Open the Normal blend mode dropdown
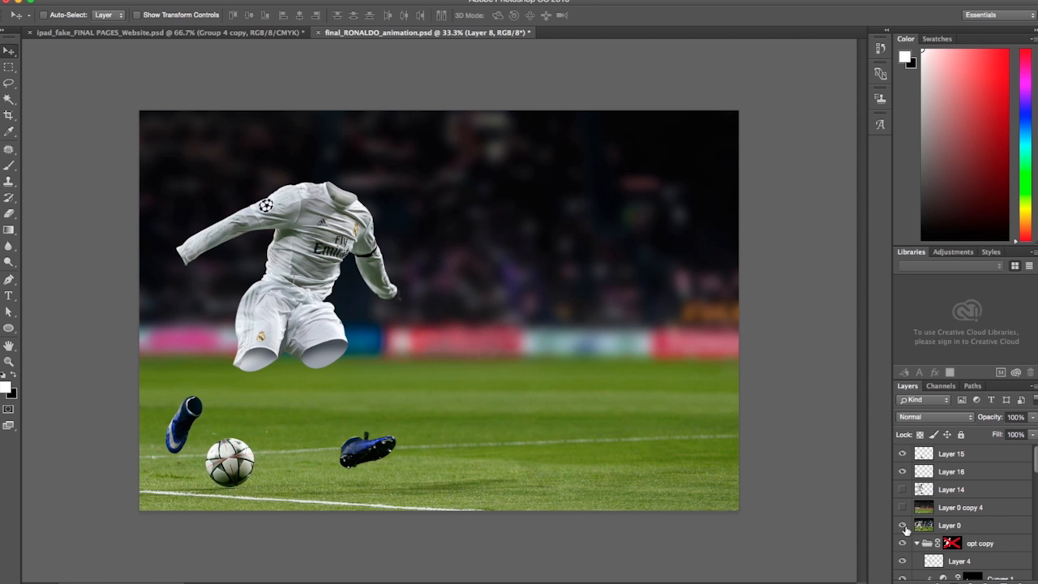Viewport: 1038px width, 584px height. click(935, 417)
